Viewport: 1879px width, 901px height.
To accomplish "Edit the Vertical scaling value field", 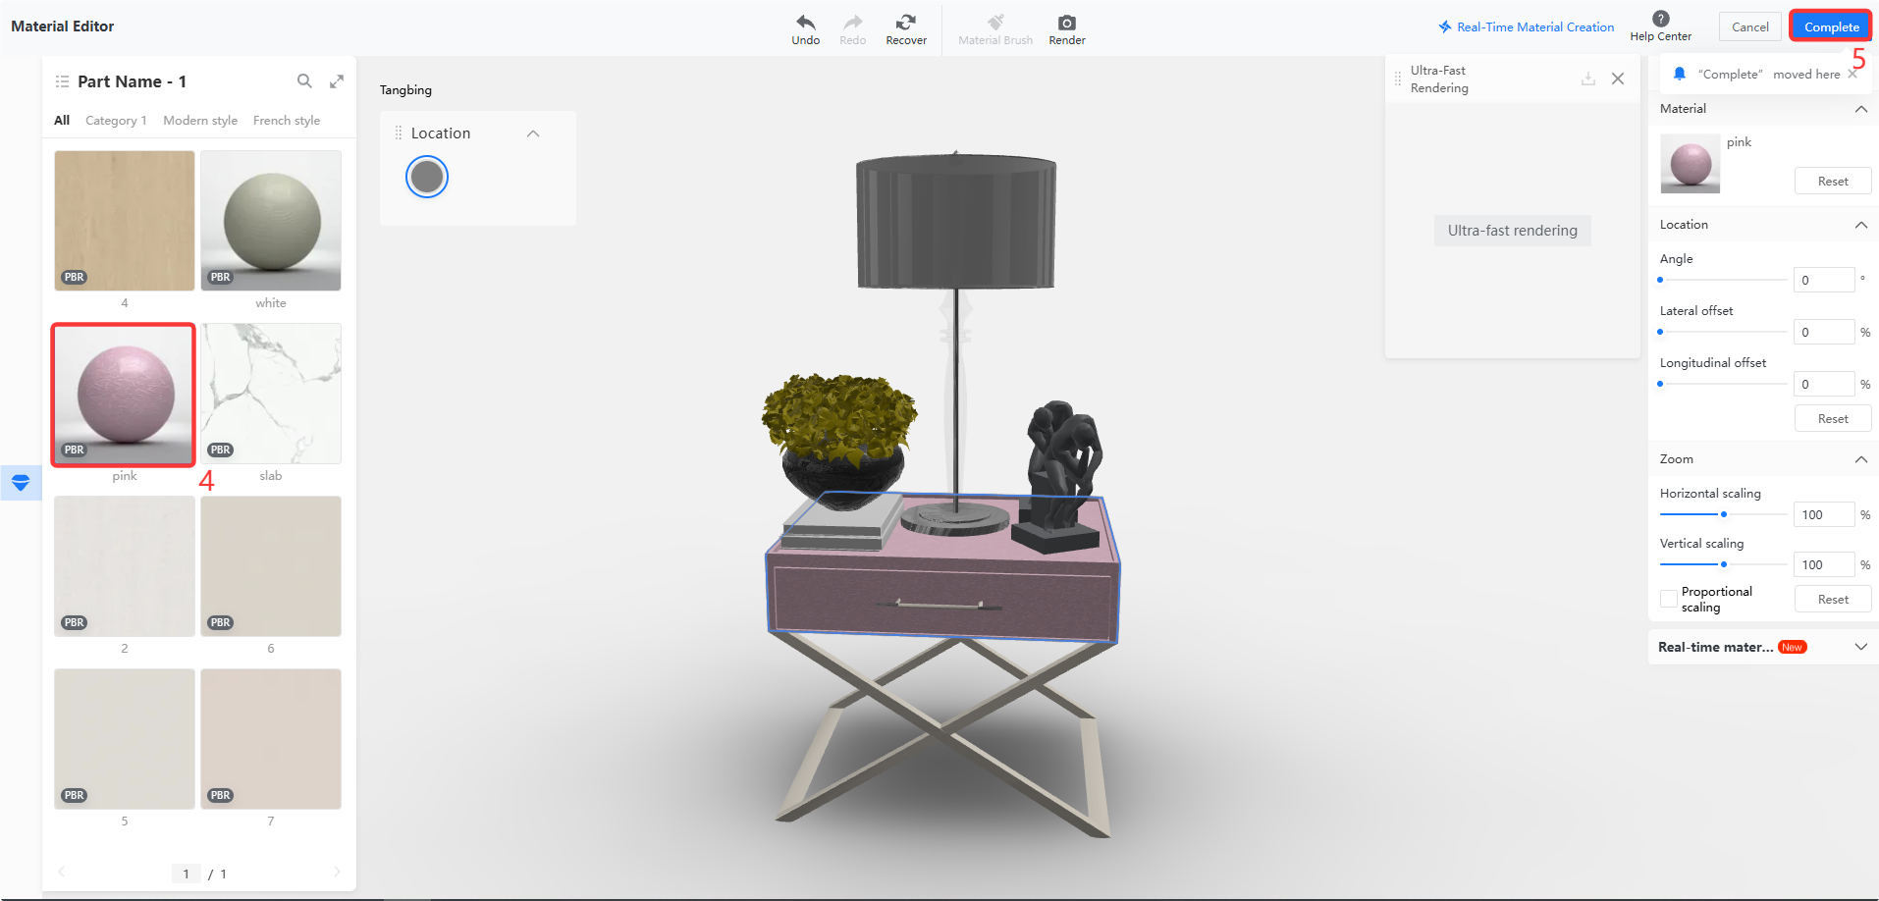I will 1823,564.
